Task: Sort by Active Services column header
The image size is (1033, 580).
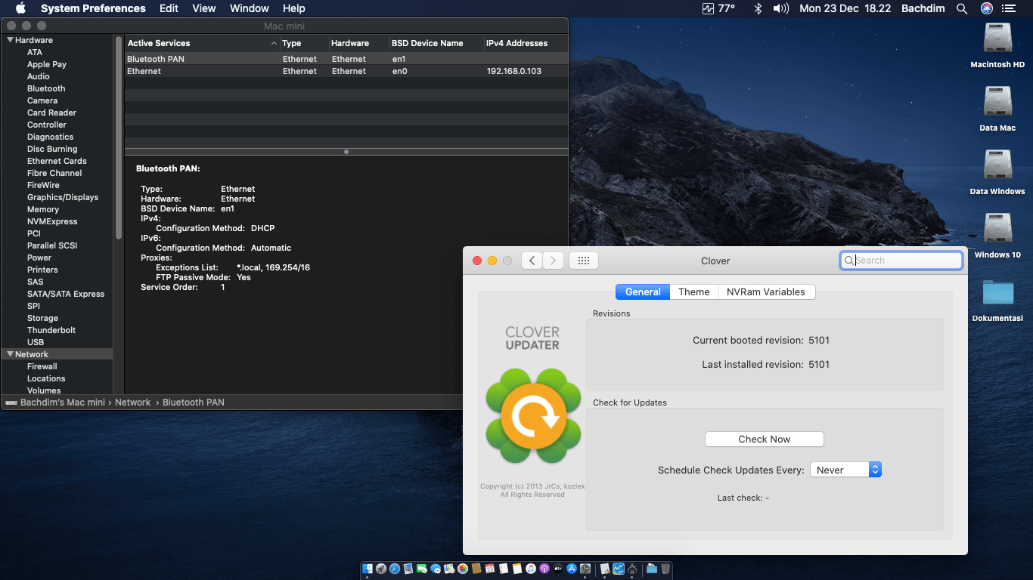Action: [x=202, y=43]
